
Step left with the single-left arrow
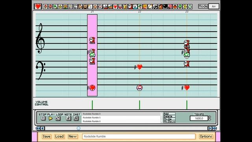(x=43, y=128)
